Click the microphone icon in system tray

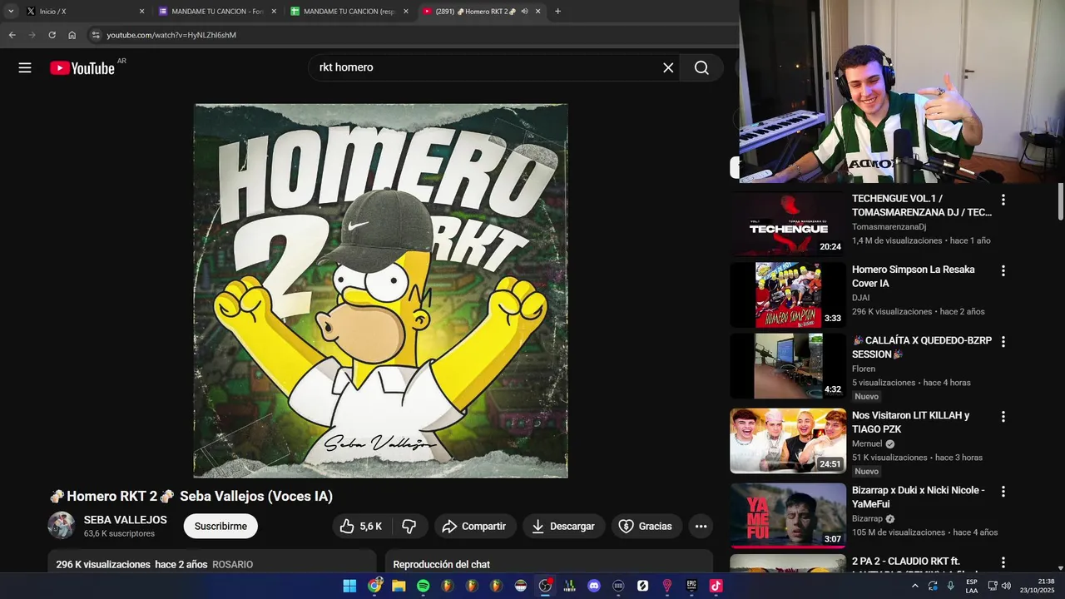[950, 586]
